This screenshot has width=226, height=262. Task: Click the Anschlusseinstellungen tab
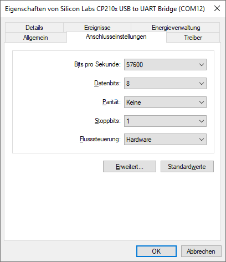point(116,37)
